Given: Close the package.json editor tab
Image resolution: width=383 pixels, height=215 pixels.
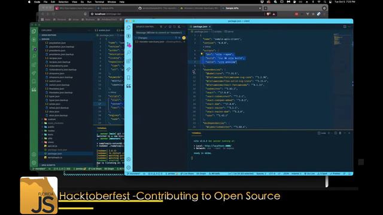Looking at the screenshot, I should [x=210, y=26].
